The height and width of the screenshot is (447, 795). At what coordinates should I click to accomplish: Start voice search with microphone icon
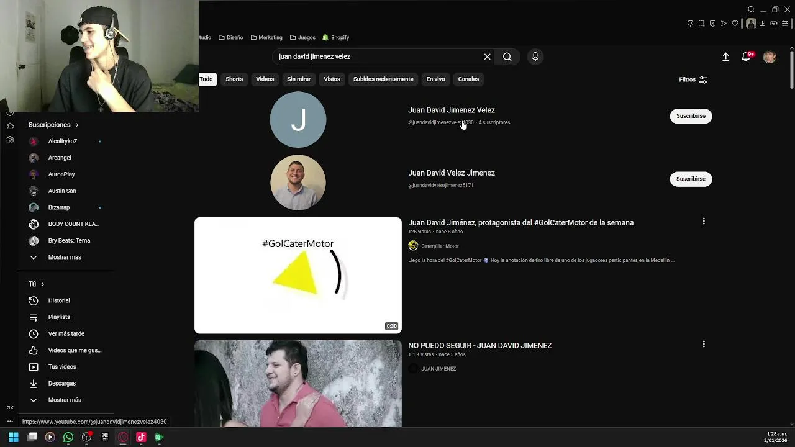(x=535, y=56)
